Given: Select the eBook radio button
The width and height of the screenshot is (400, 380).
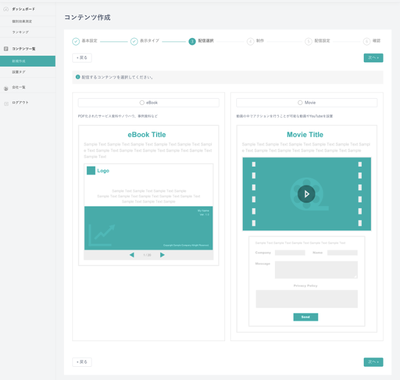Looking at the screenshot, I should click(142, 103).
